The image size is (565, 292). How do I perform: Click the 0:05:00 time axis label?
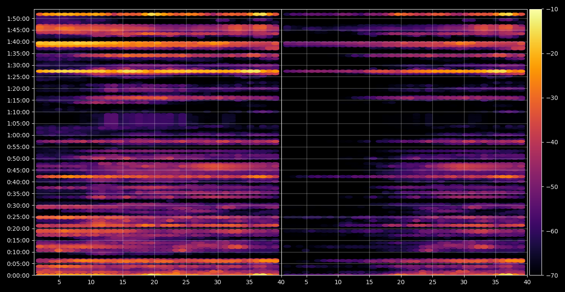18,264
